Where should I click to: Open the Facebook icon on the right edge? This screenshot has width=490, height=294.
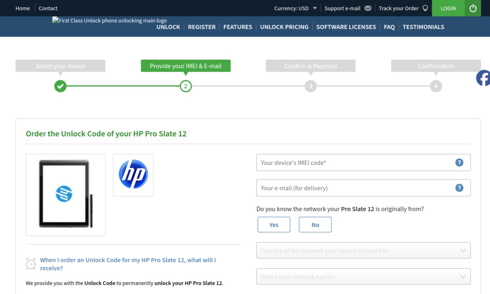(x=483, y=78)
